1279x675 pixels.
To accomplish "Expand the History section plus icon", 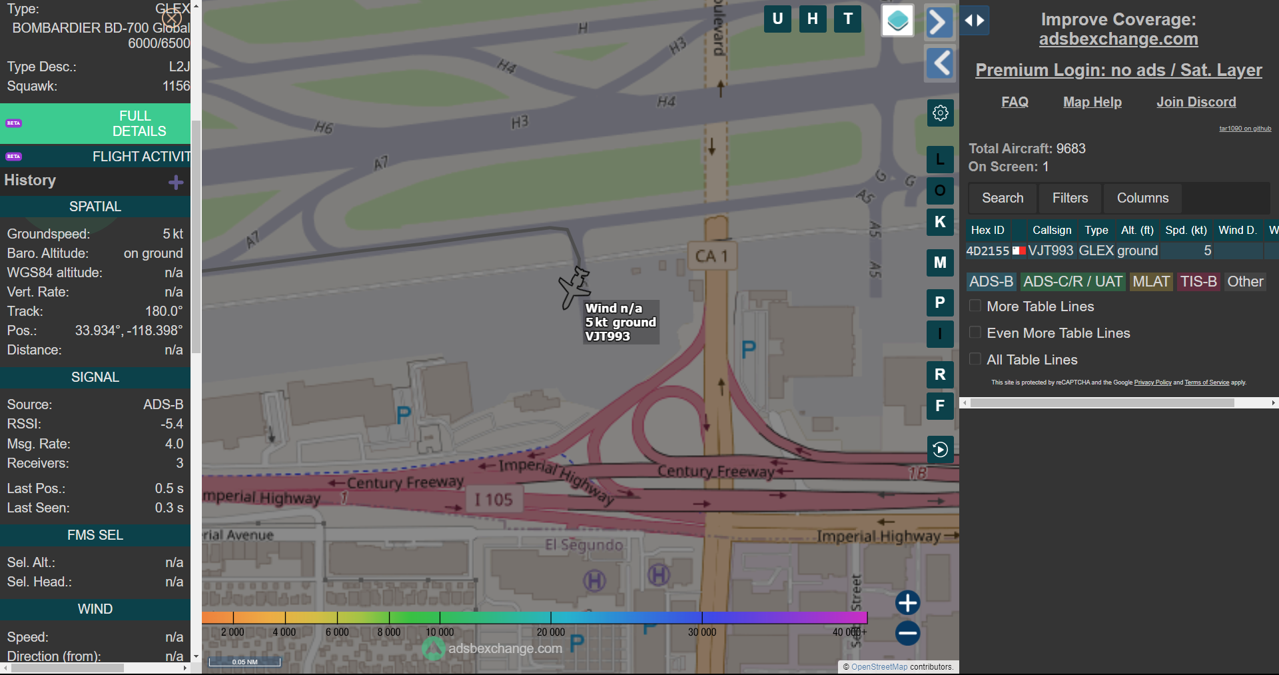I will pyautogui.click(x=176, y=182).
